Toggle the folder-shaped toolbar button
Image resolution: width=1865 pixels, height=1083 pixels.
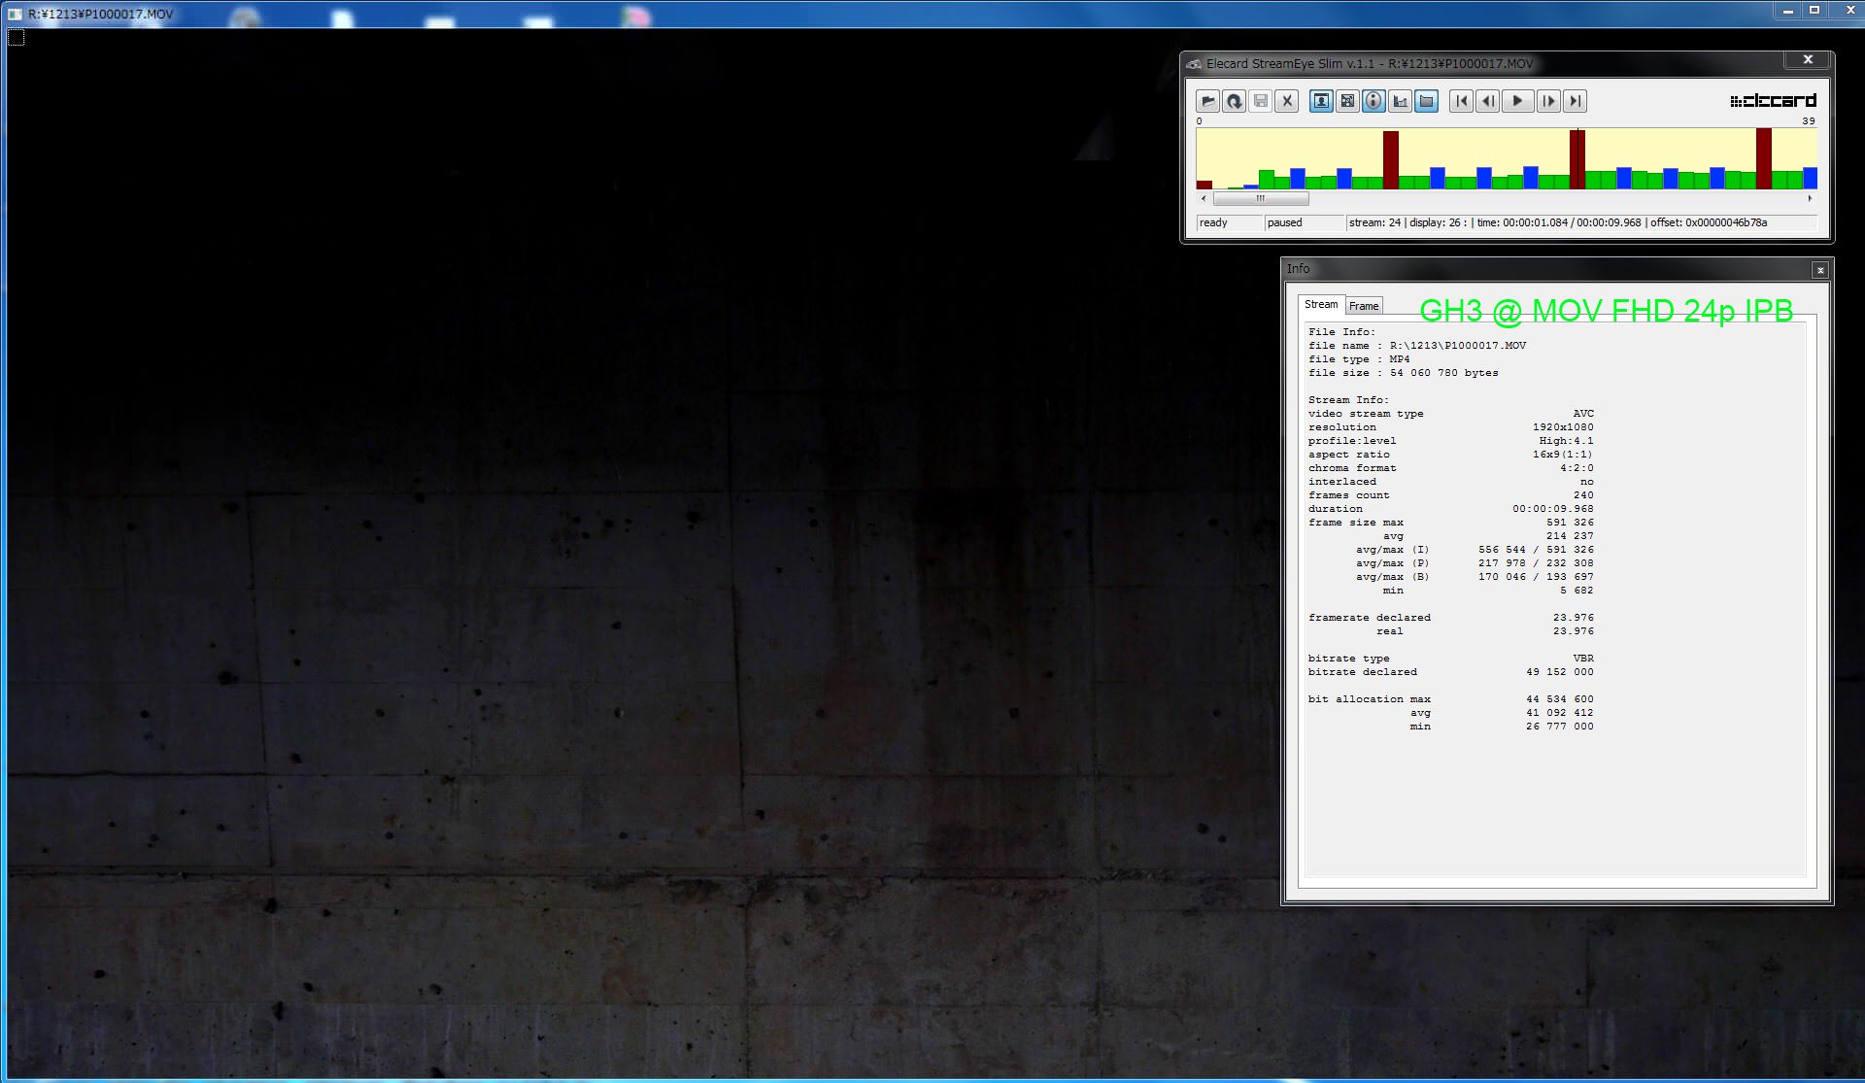(x=1426, y=101)
